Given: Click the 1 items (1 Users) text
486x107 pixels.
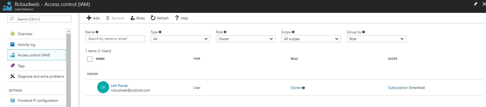Looking at the screenshot, I should click(x=98, y=51).
